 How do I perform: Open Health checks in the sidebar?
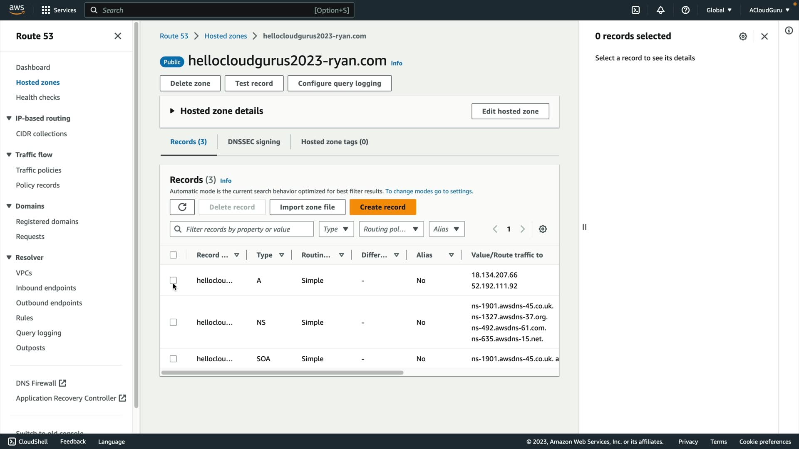[x=38, y=97]
